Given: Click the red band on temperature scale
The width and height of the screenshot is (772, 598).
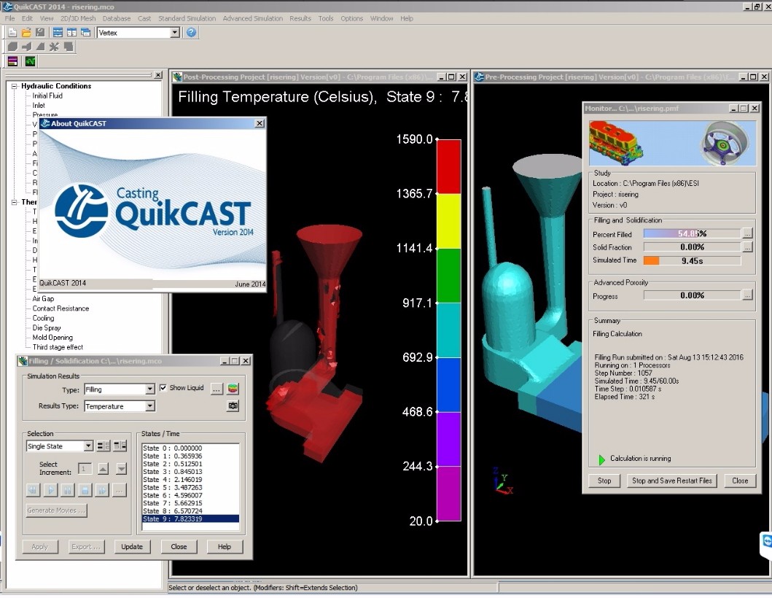Looking at the screenshot, I should point(448,166).
